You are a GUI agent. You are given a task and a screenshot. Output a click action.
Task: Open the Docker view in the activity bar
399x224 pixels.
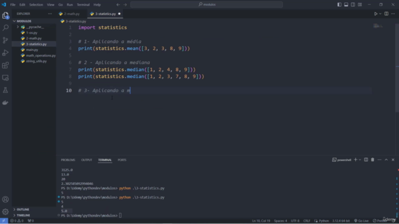6,103
